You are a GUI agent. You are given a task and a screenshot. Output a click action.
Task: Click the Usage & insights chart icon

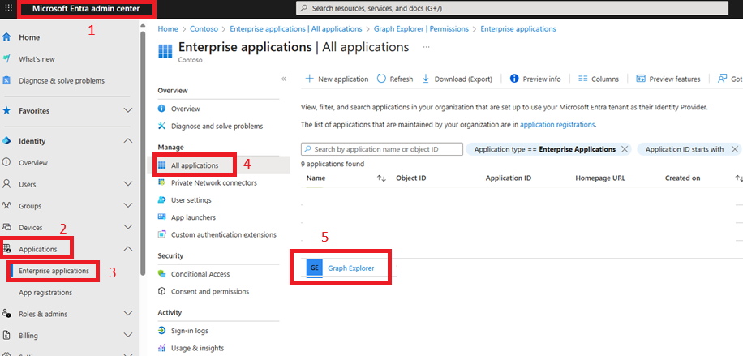point(161,348)
